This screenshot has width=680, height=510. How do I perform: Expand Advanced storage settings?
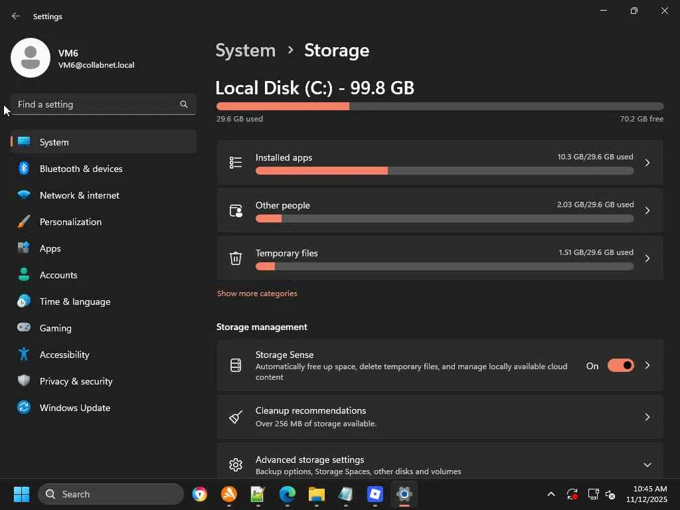click(647, 465)
